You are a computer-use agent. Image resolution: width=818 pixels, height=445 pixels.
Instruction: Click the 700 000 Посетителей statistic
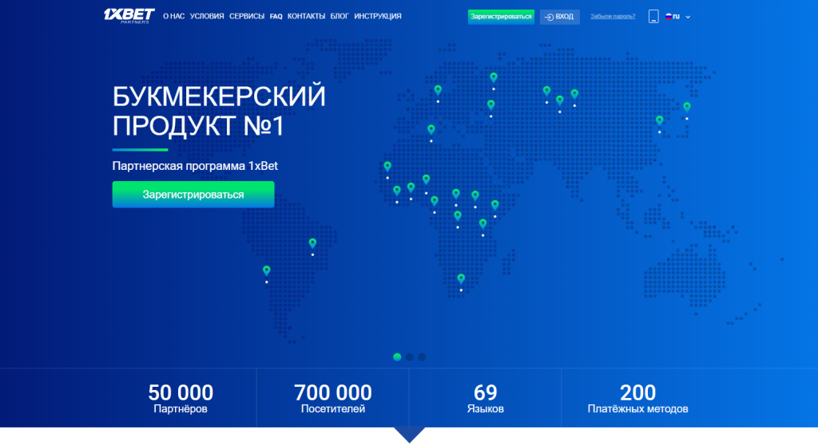[x=333, y=398]
